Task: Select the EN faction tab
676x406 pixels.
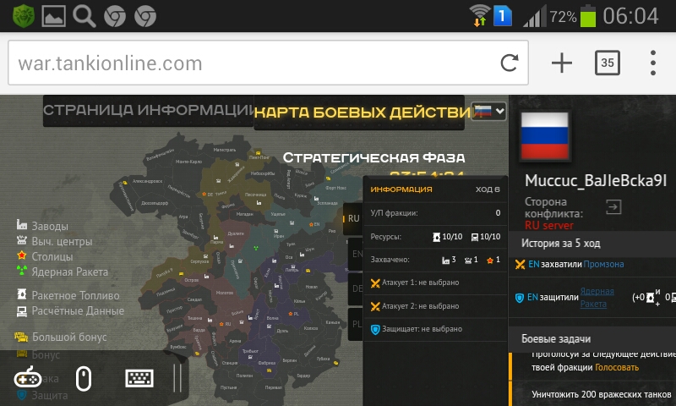Action: click(356, 254)
